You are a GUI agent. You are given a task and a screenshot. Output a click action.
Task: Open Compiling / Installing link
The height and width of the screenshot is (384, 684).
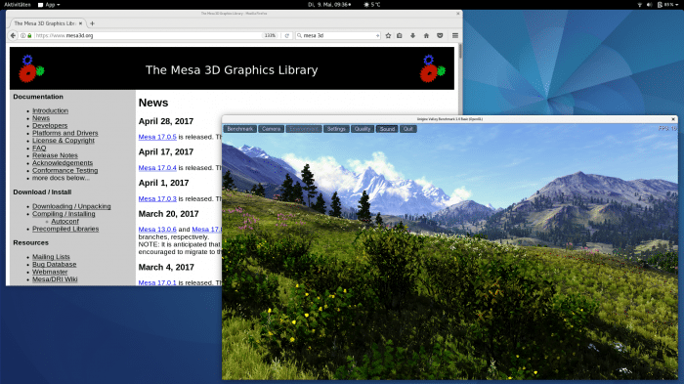[x=64, y=214]
